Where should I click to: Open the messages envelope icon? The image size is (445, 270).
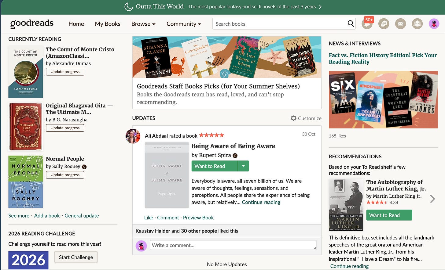(x=400, y=24)
